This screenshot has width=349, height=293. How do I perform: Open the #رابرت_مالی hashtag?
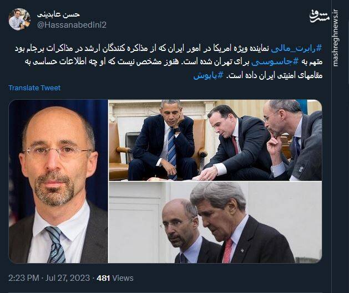297,48
